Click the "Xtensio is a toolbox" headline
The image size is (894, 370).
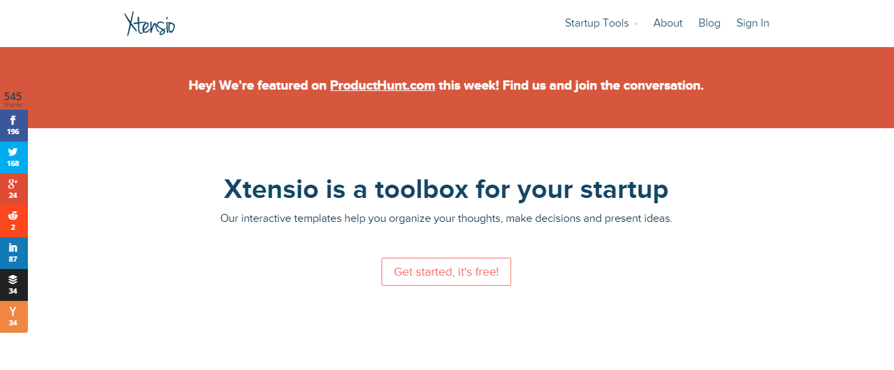pyautogui.click(x=446, y=189)
